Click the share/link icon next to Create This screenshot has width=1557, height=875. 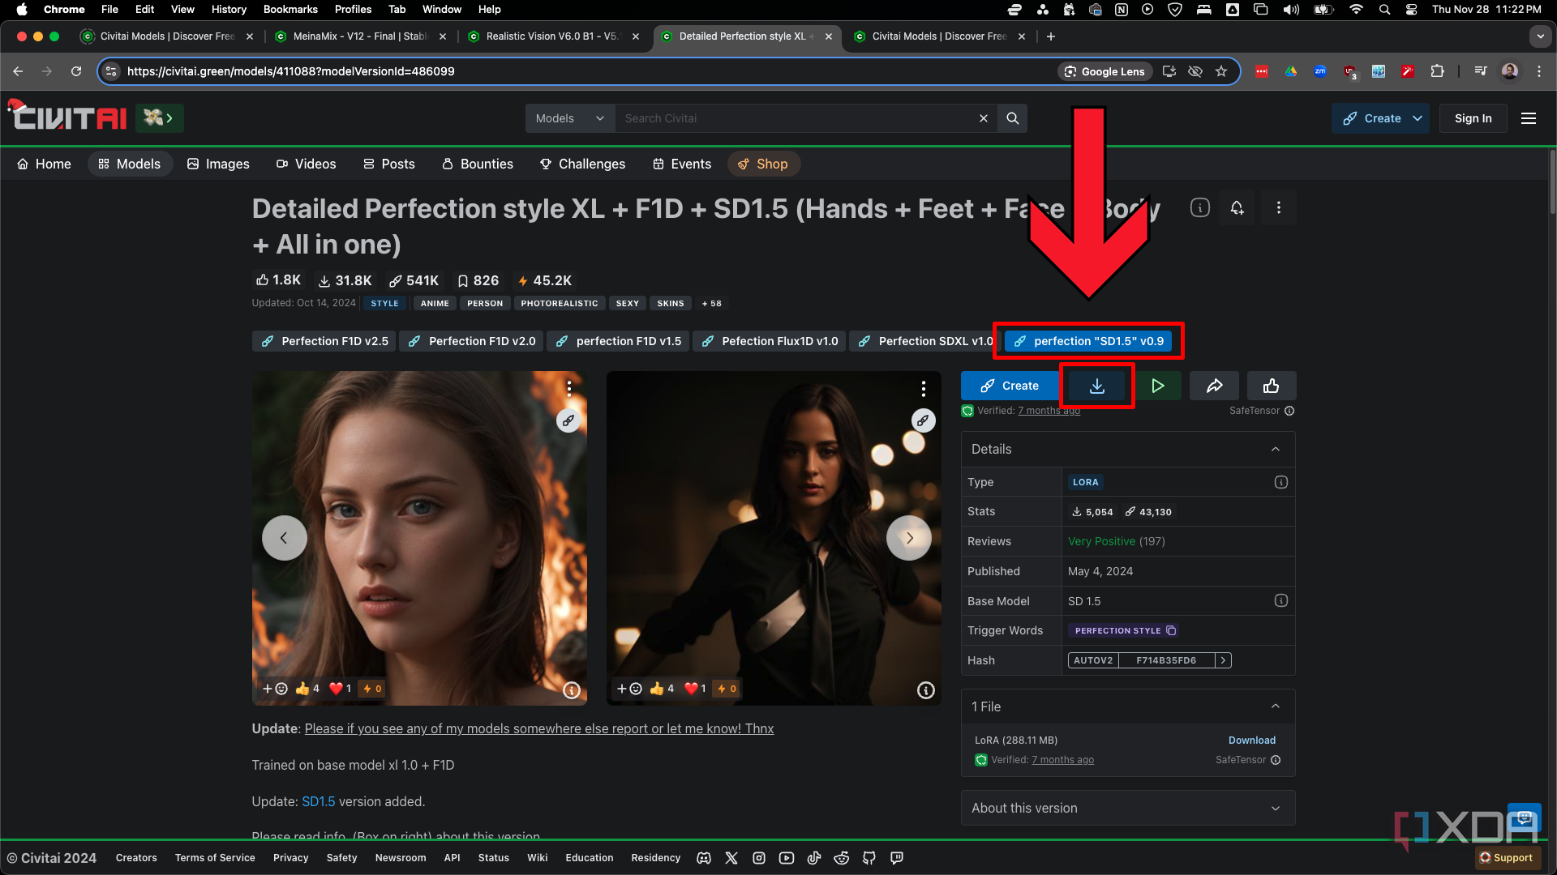(1214, 386)
